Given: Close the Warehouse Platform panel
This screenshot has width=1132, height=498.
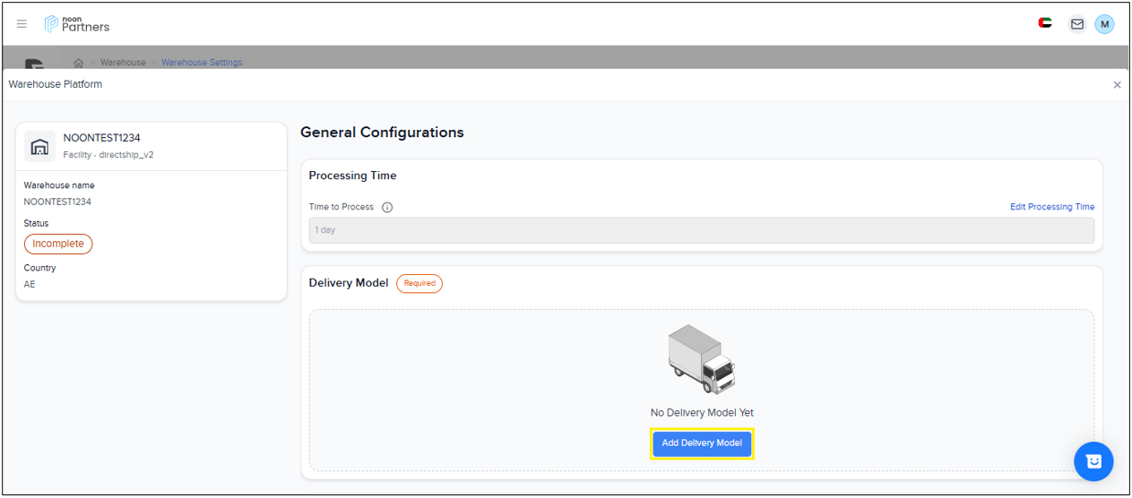Looking at the screenshot, I should (x=1117, y=85).
